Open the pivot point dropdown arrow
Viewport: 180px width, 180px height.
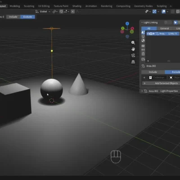point(57,12)
